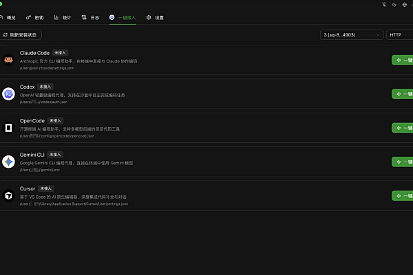Click the Anthropic CLI description text
413x275 pixels.
(x=78, y=61)
